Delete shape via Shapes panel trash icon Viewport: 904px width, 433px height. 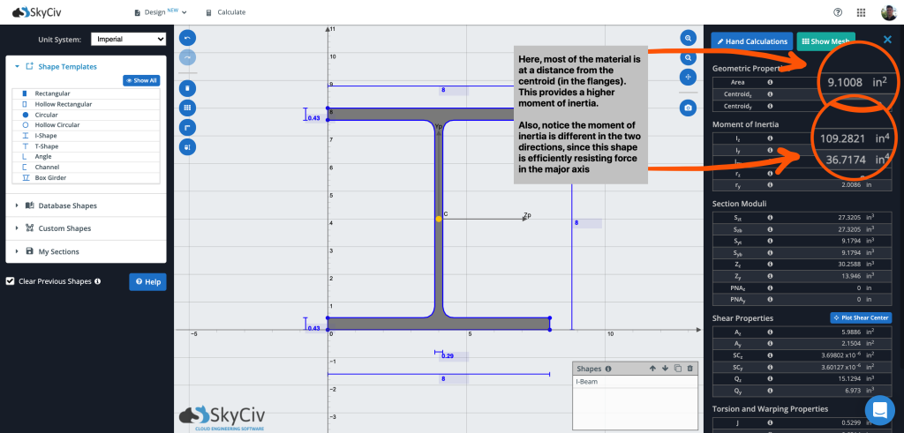690,368
